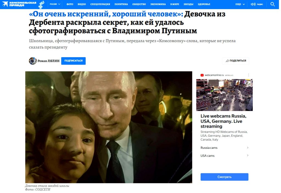This screenshot has width=281, height=193.
Task: Click the Подписаться subscribe button
Action: pos(73,61)
